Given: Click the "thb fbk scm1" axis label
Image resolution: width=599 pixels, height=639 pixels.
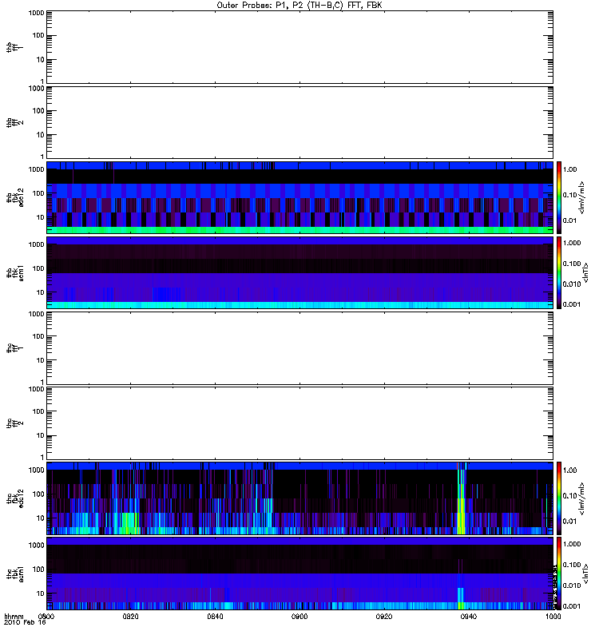Looking at the screenshot, I should 15,272.
